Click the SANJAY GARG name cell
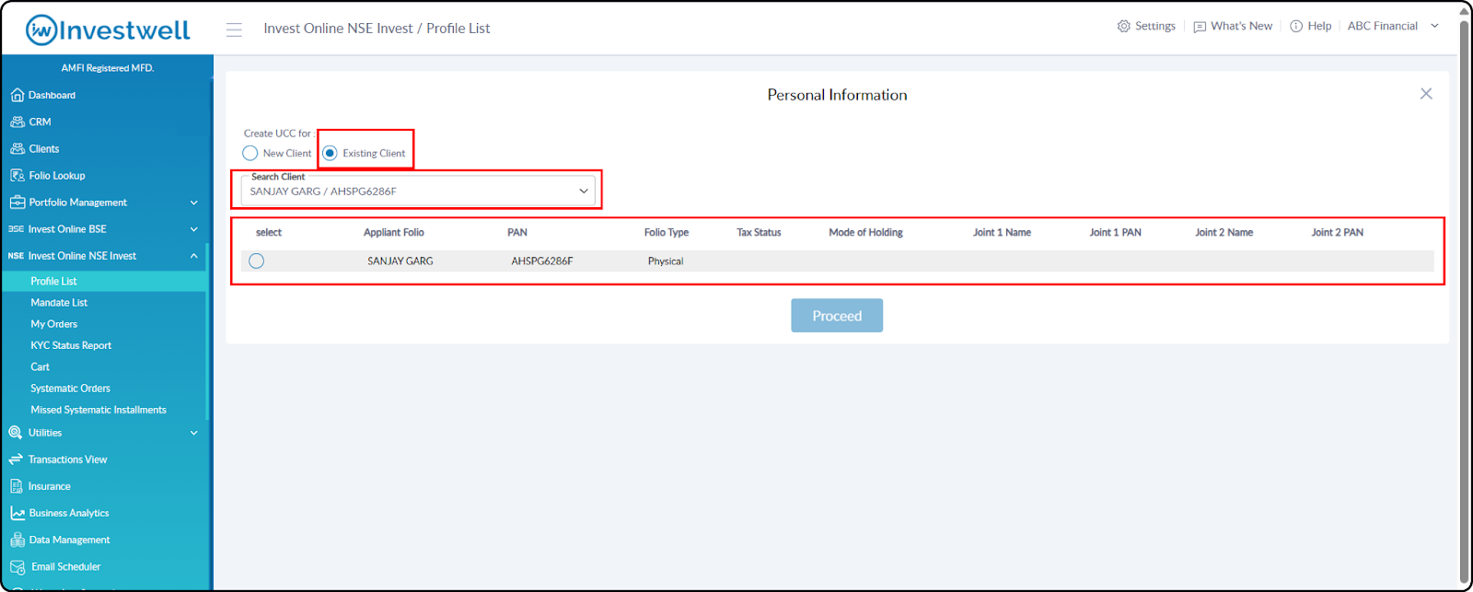The width and height of the screenshot is (1473, 592). coord(400,261)
